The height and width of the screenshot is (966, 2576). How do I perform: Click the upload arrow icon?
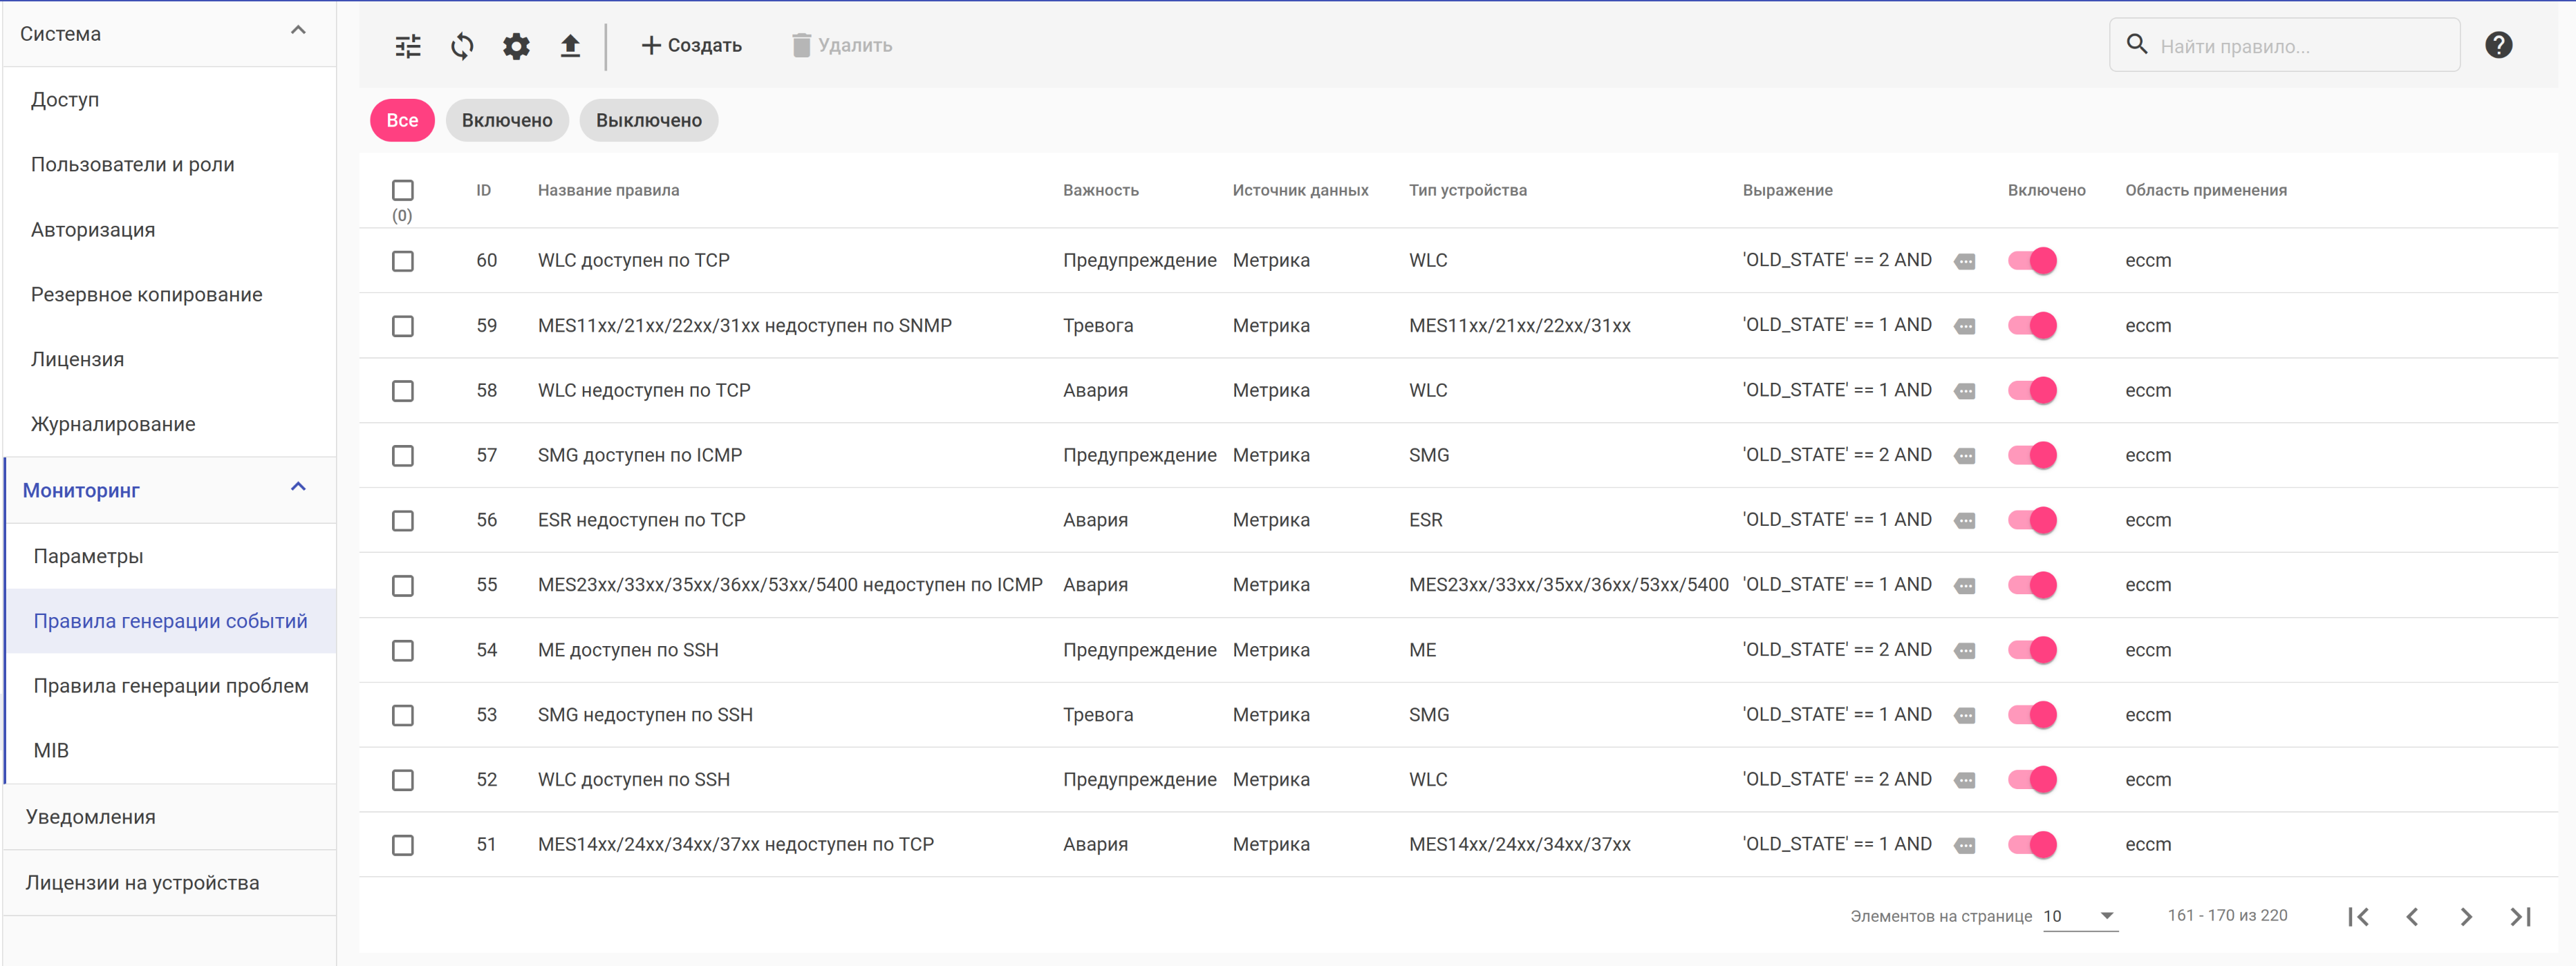[x=570, y=46]
